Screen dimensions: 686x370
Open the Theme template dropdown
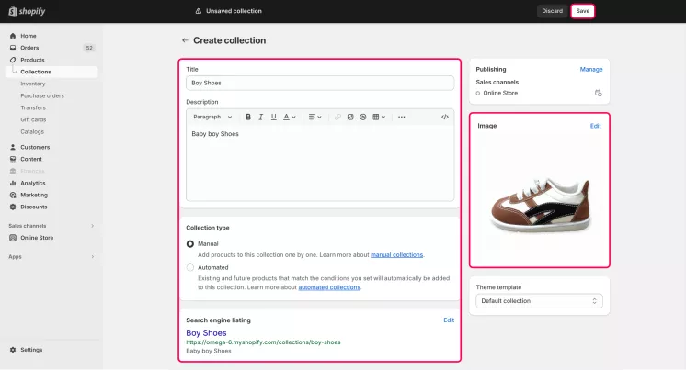coord(539,301)
